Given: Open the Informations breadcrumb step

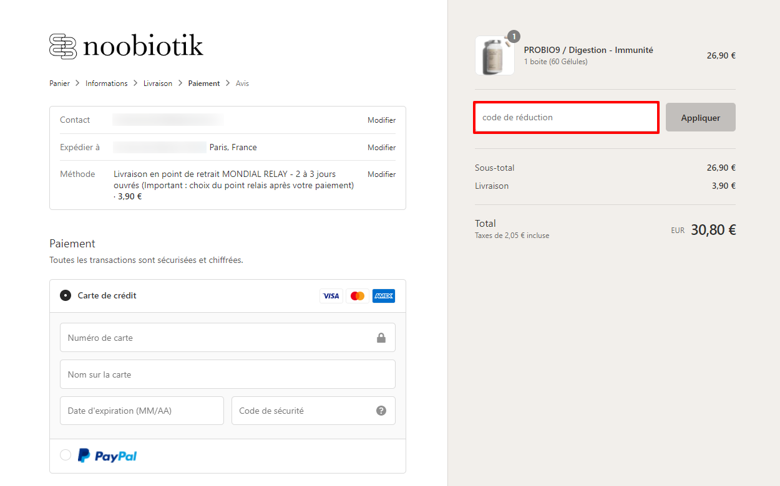Looking at the screenshot, I should 107,83.
